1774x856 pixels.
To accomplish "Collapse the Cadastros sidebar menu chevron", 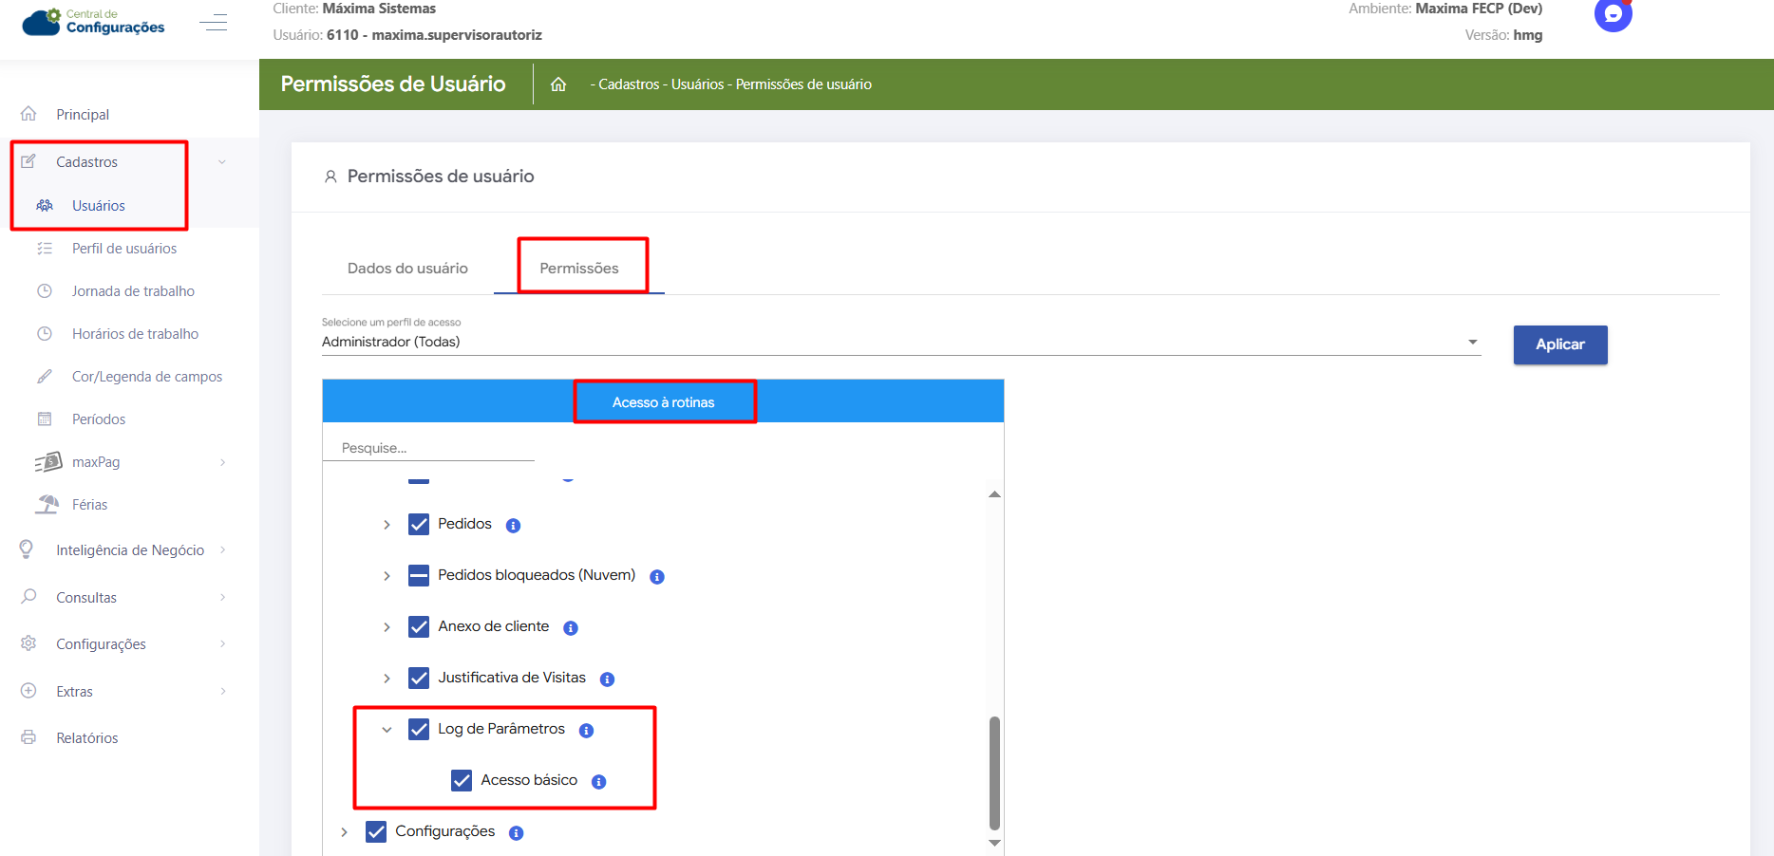I will pyautogui.click(x=222, y=162).
